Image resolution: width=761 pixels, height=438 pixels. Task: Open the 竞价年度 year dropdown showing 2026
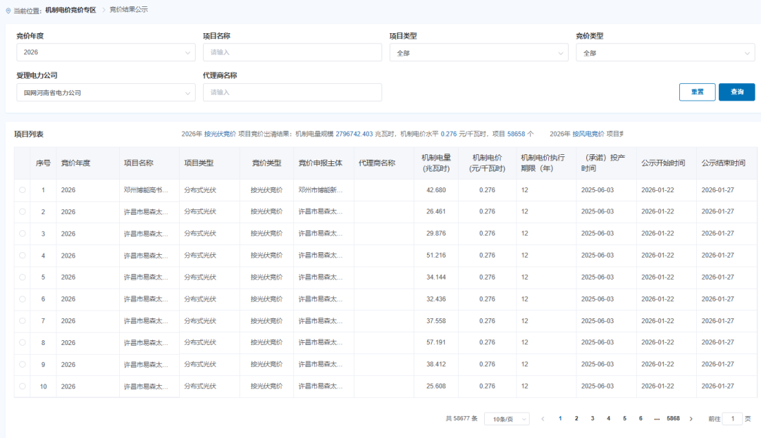click(x=106, y=52)
